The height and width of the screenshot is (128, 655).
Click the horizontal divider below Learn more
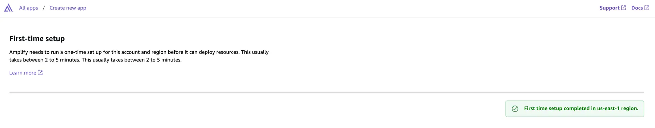[x=326, y=92]
